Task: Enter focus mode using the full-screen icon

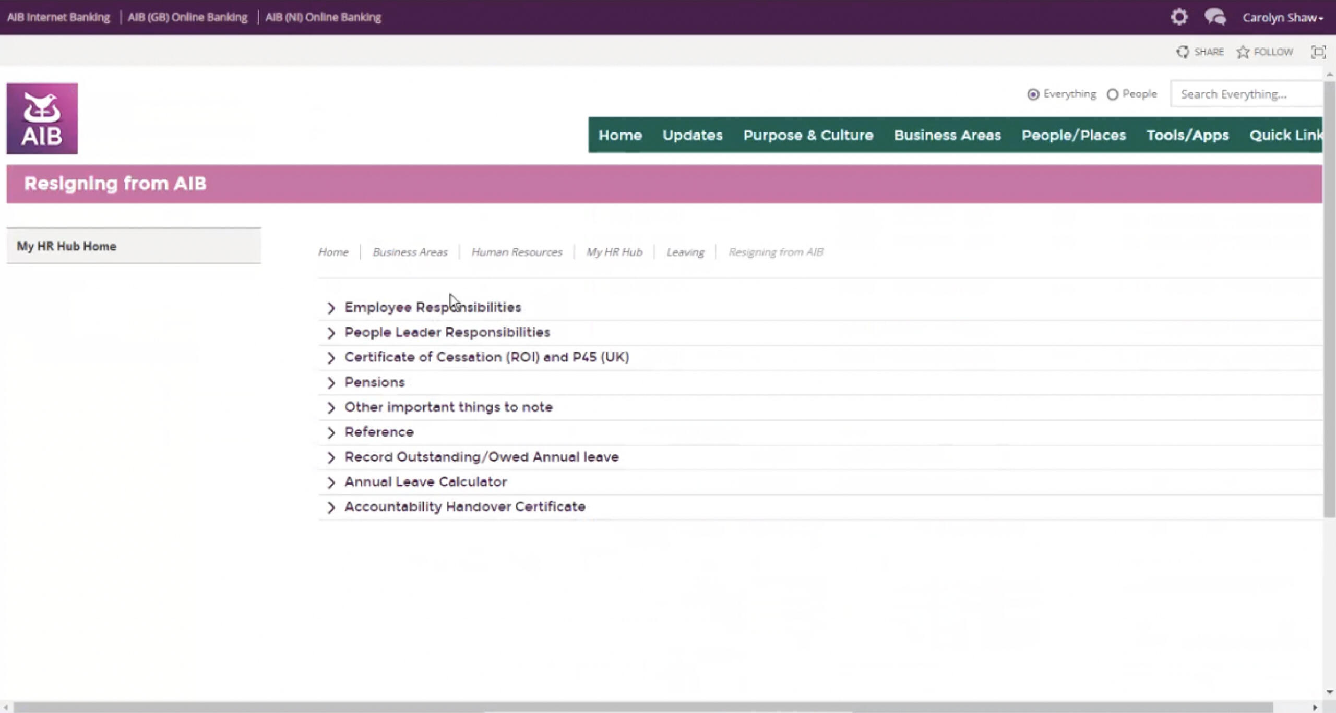Action: (x=1319, y=51)
